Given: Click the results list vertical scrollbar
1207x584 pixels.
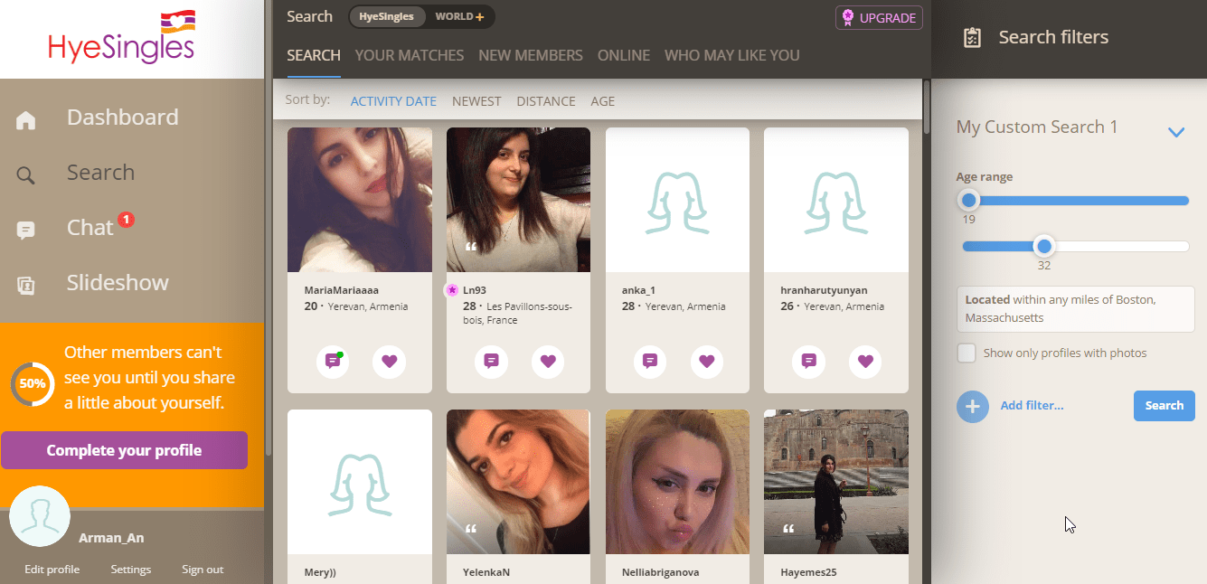Looking at the screenshot, I should point(926,107).
